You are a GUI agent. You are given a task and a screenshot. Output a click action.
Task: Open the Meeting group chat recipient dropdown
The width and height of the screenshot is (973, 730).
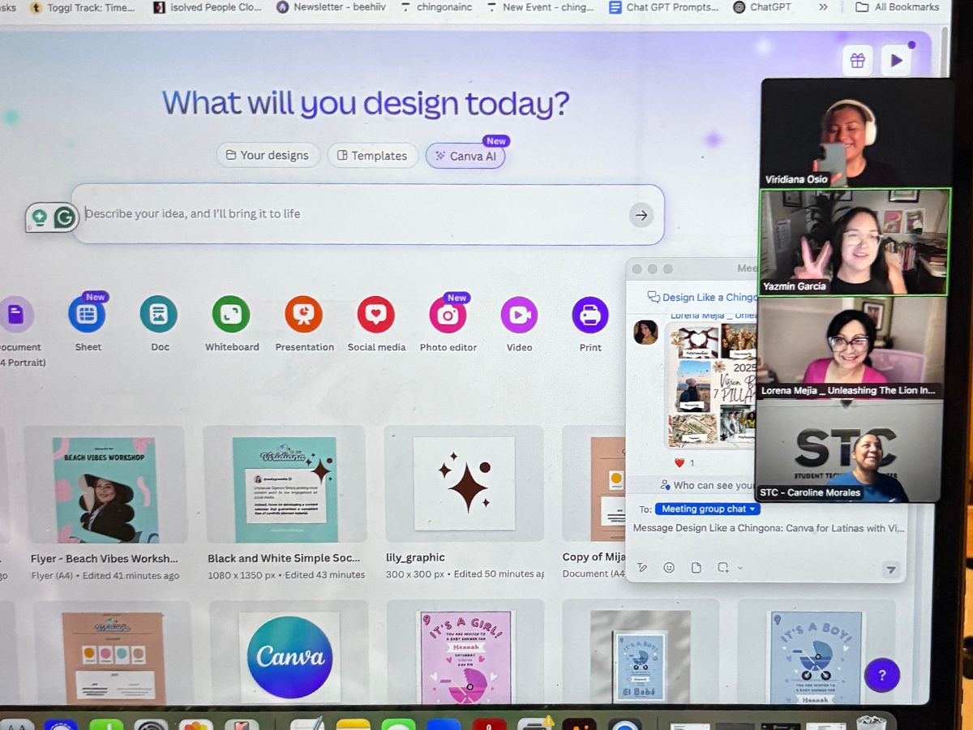click(707, 509)
